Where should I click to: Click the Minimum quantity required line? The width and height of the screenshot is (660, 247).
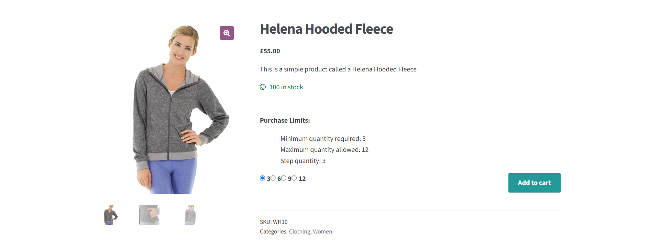coord(323,138)
